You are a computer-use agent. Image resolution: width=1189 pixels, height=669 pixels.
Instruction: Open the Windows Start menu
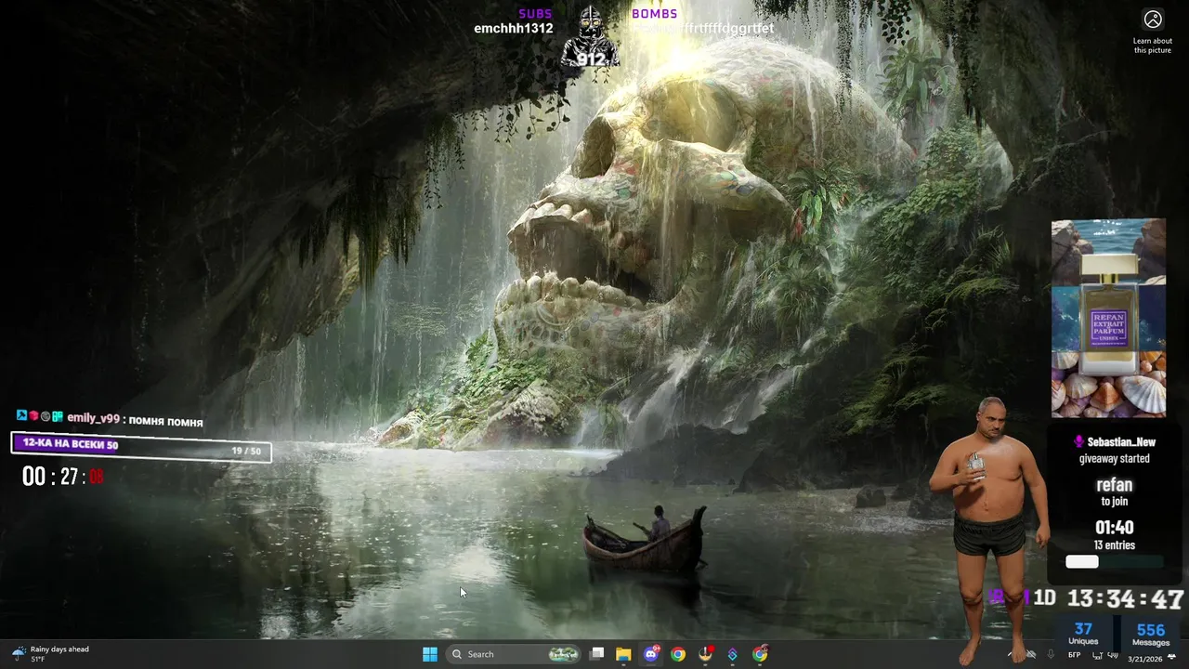pos(430,654)
